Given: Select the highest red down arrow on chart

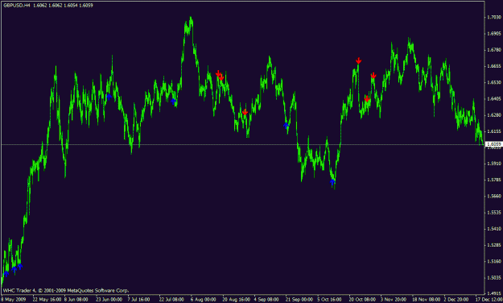Looking at the screenshot, I should 359,60.
